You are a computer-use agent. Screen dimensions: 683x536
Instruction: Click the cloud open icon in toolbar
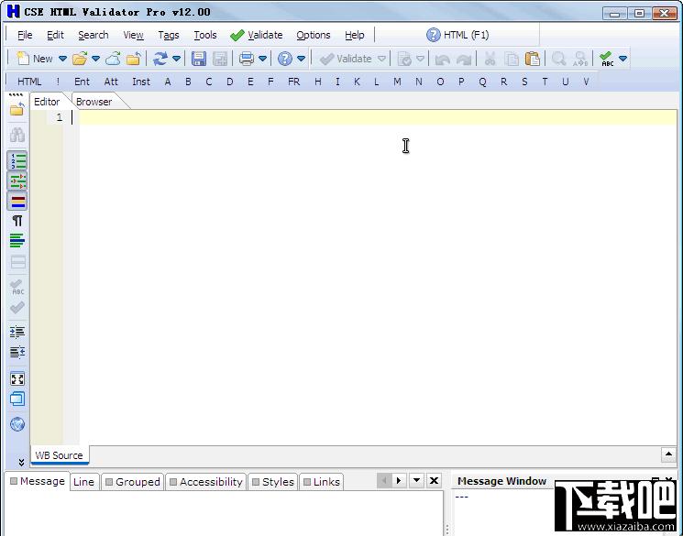coord(113,59)
